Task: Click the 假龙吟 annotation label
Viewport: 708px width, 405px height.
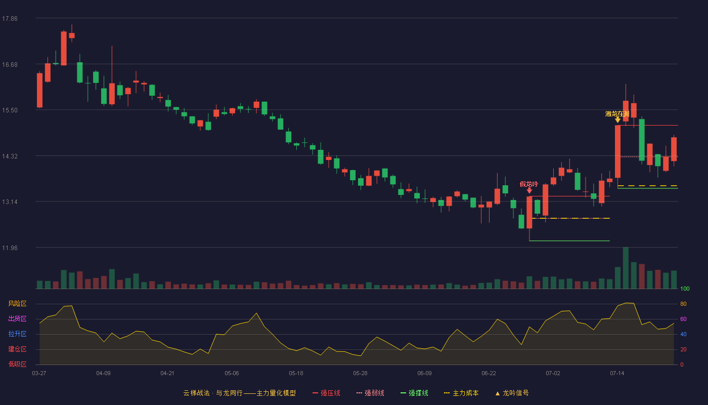Action: [529, 184]
